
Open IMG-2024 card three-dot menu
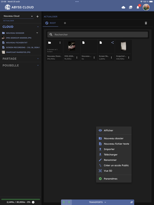[x=77, y=58]
